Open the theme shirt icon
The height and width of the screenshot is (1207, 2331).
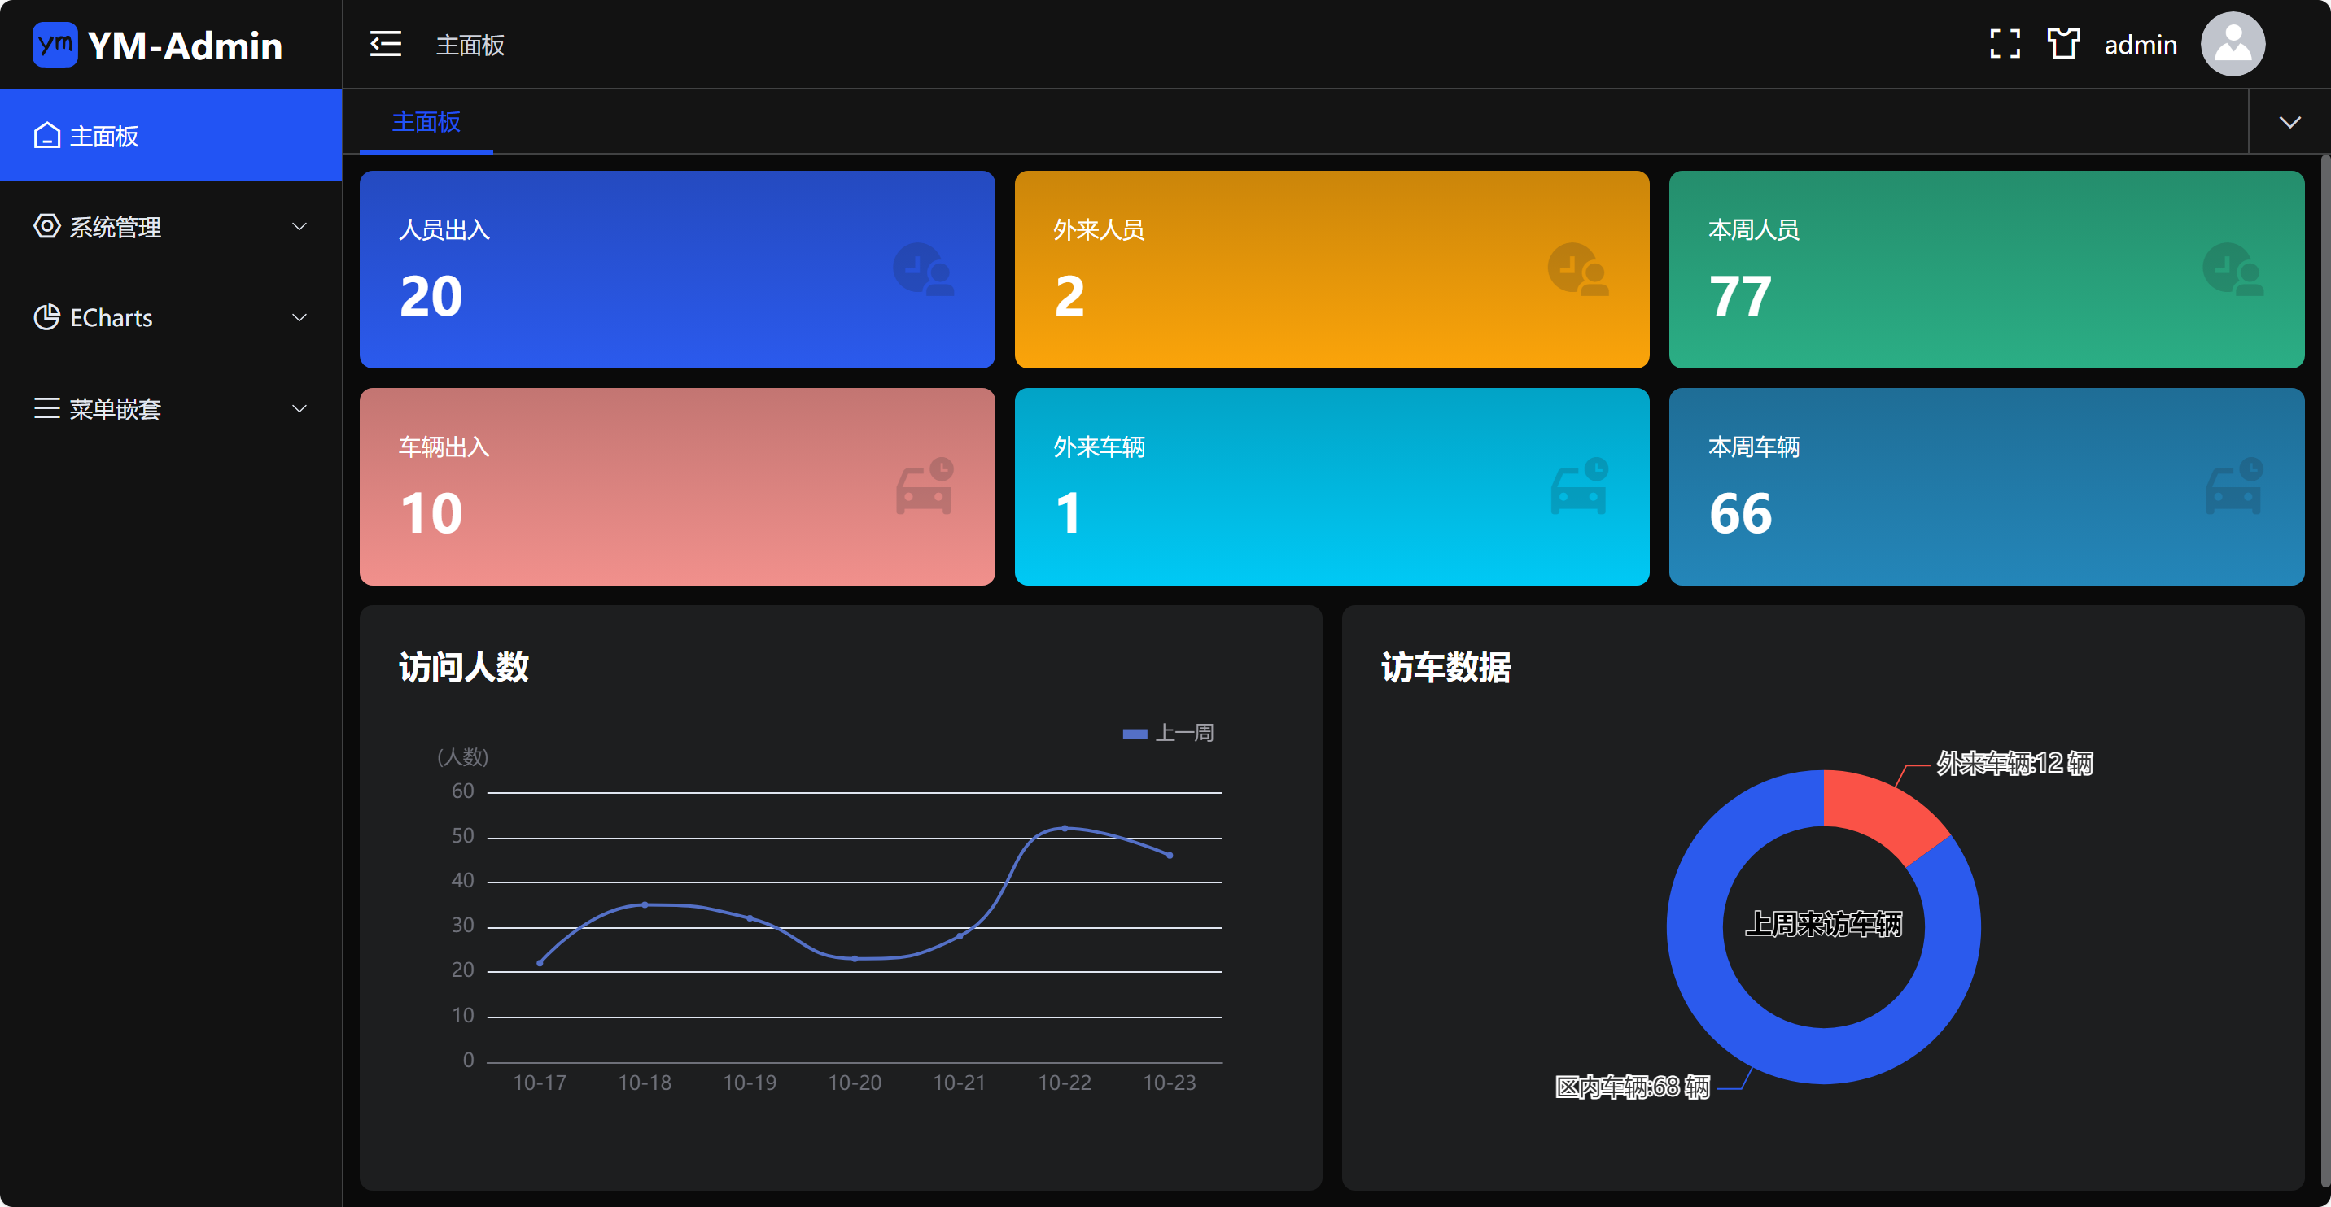2063,43
